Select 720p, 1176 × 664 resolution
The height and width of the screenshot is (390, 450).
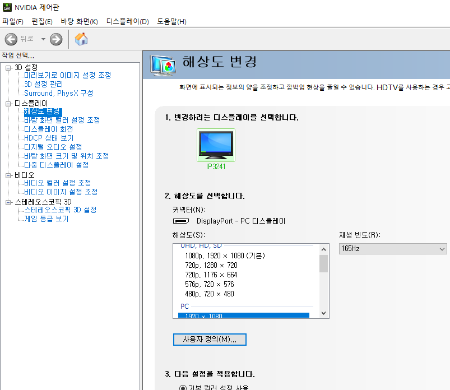(211, 275)
